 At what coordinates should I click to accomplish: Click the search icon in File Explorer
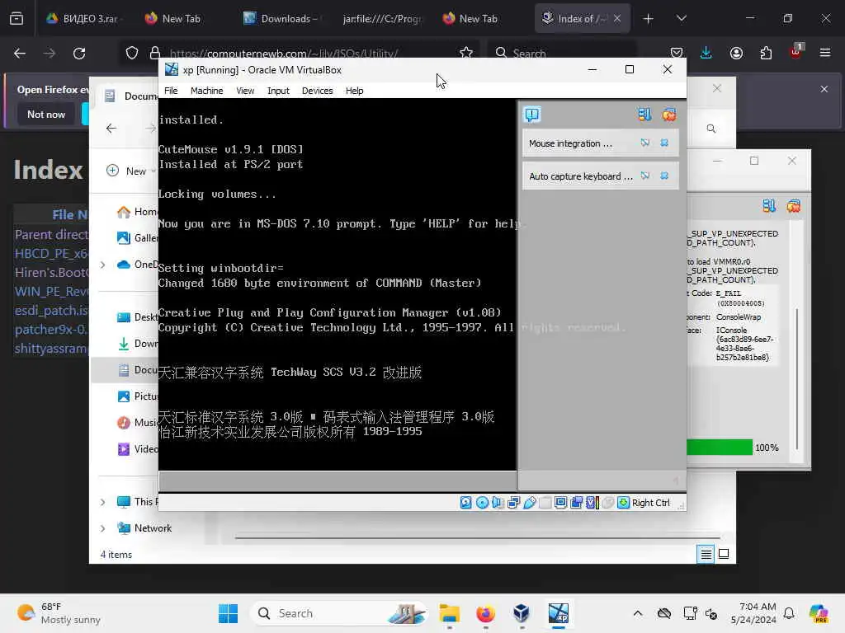click(711, 129)
